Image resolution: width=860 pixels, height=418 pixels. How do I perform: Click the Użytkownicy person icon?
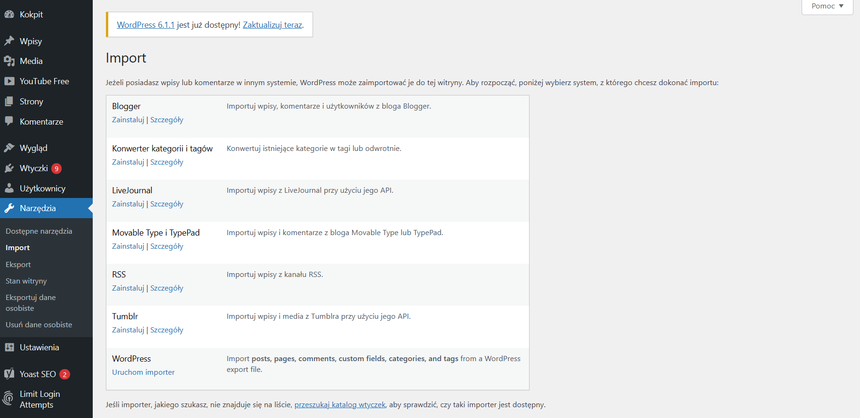tap(9, 189)
